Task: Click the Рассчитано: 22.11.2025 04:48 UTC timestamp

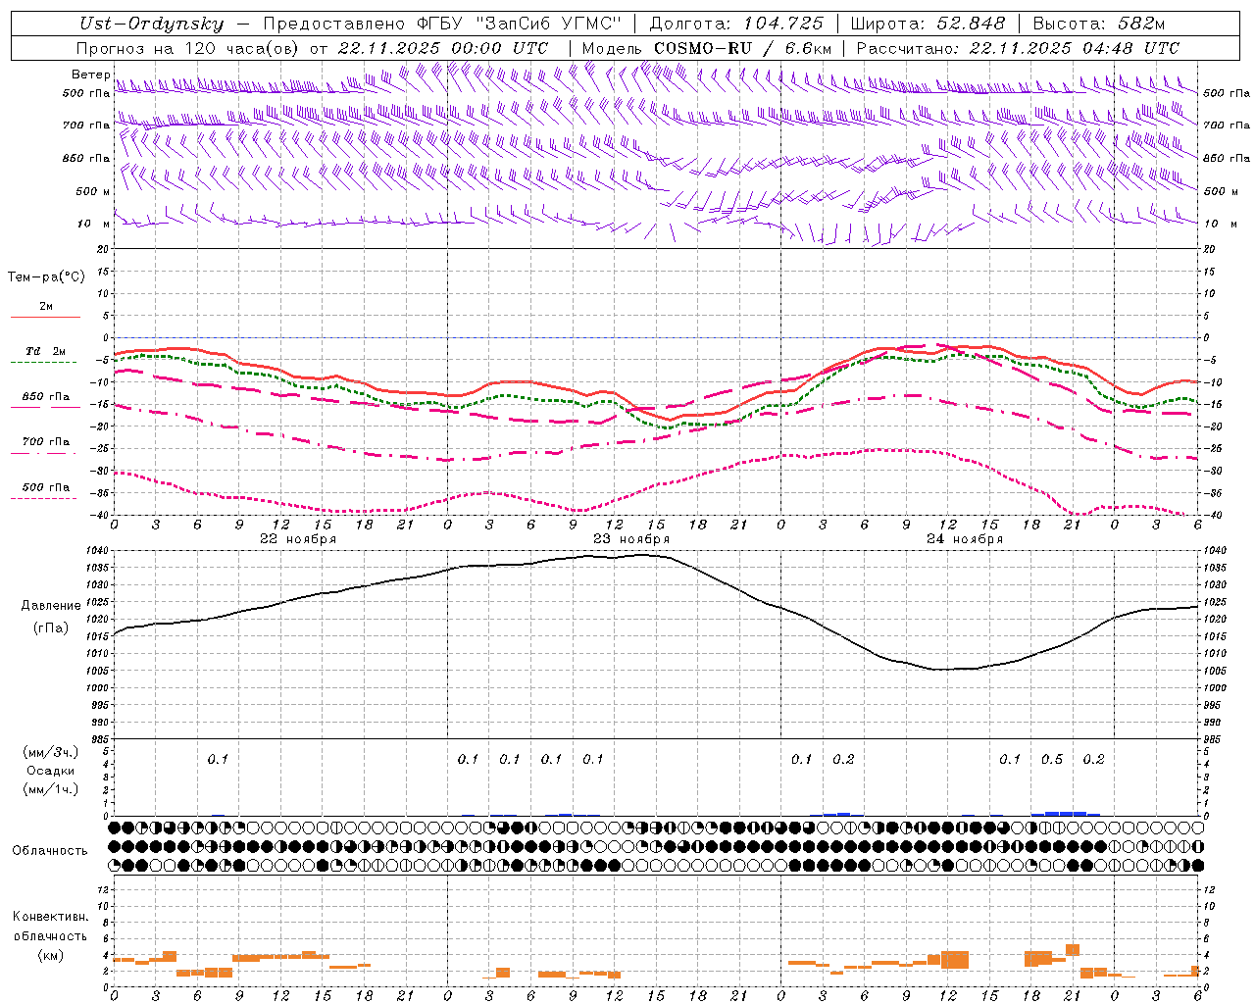Action: 1018,48
